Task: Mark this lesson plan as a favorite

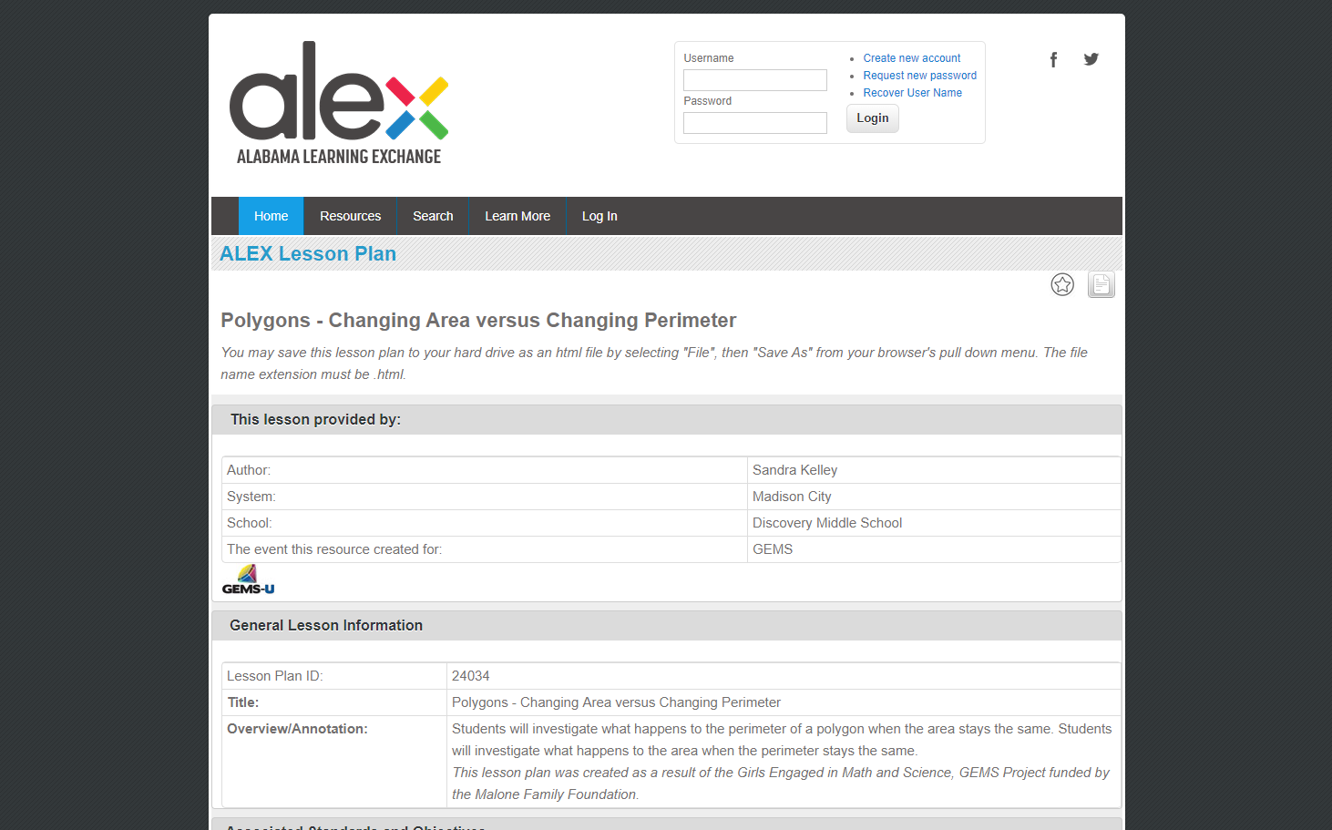Action: pyautogui.click(x=1062, y=284)
